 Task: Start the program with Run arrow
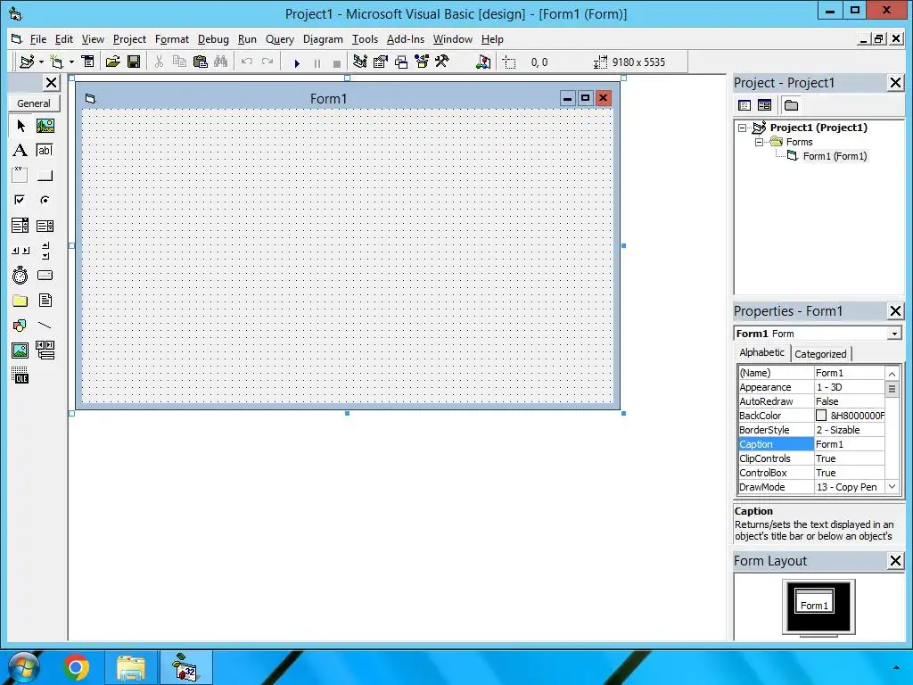tap(297, 63)
